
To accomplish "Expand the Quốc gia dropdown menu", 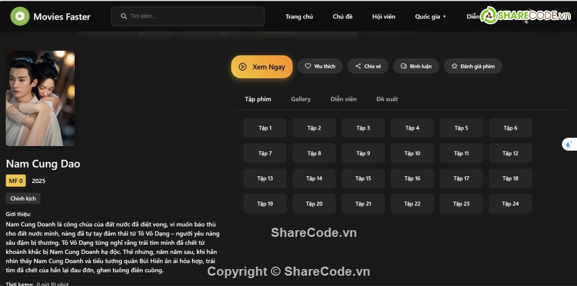I will click(x=430, y=16).
